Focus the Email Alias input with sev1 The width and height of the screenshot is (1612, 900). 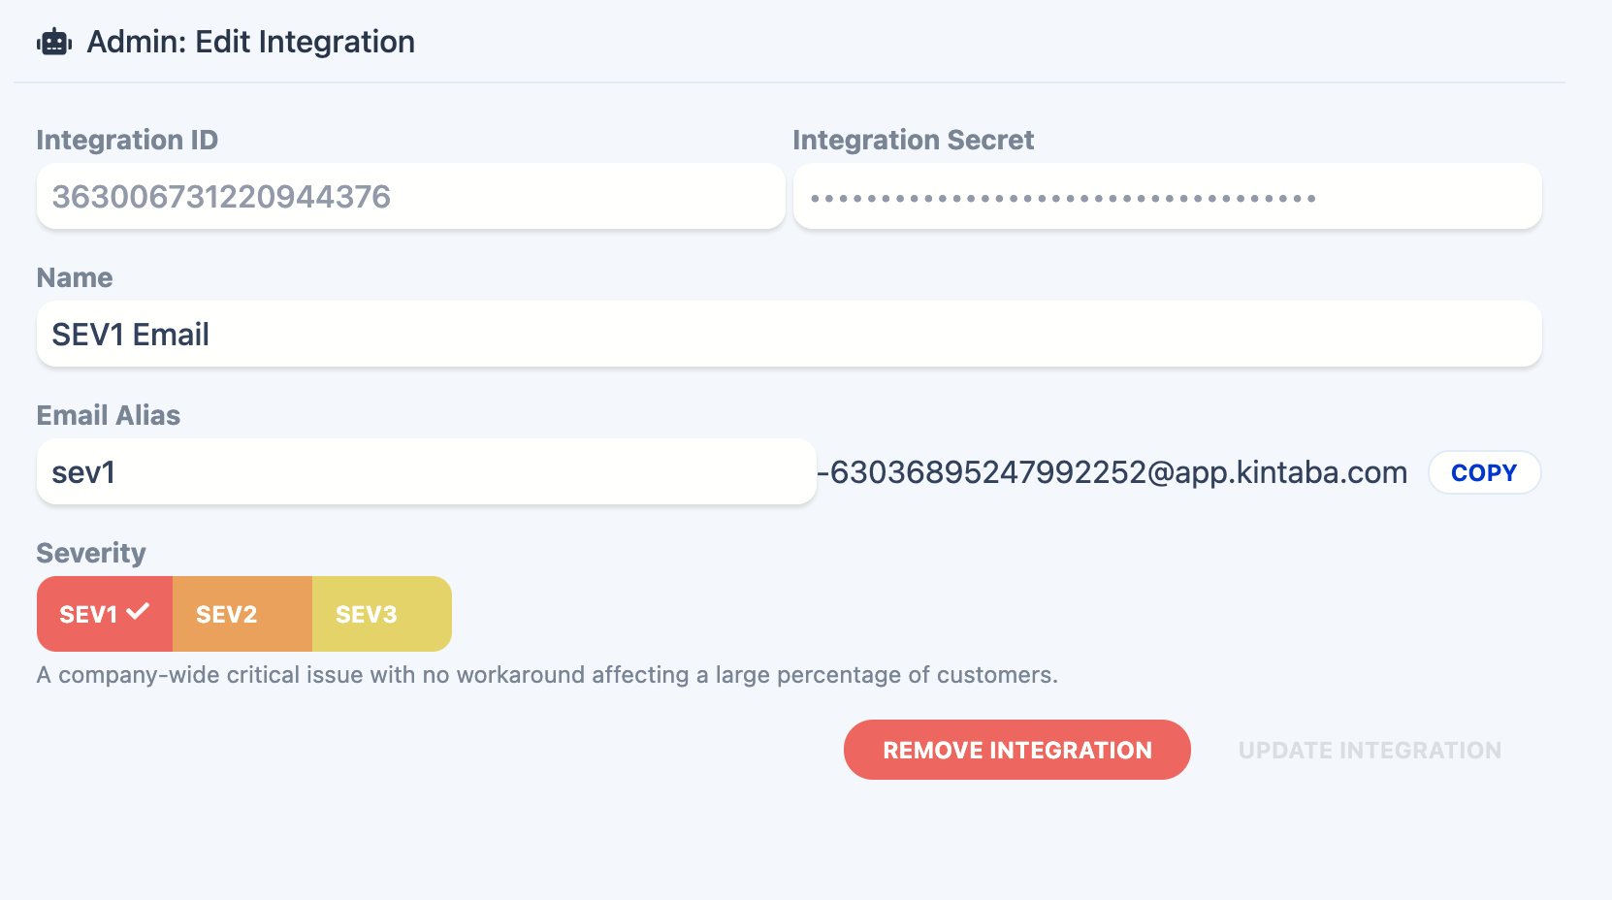pos(426,472)
